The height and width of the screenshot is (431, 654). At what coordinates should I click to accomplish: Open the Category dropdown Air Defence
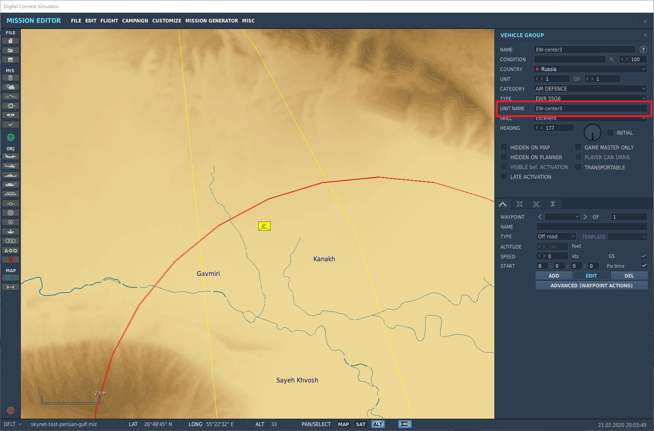point(590,89)
